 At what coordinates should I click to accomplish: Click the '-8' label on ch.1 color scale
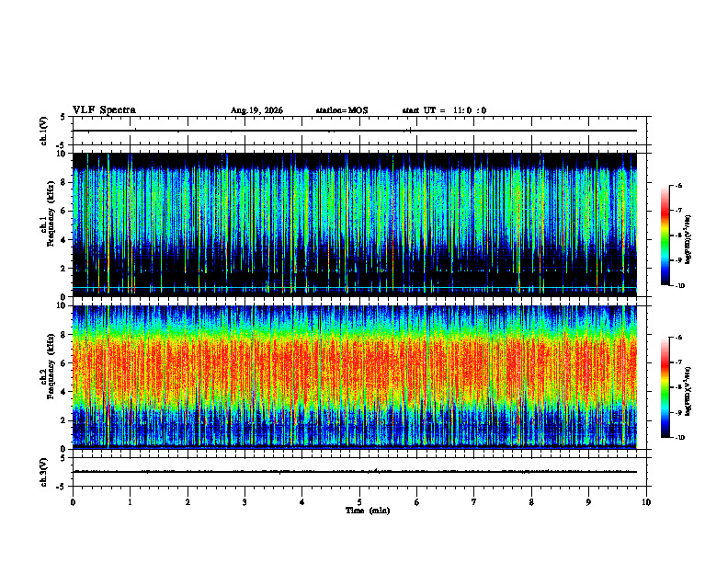pos(678,236)
